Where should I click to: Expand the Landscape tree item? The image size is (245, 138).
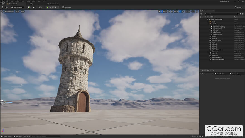pos(209,52)
